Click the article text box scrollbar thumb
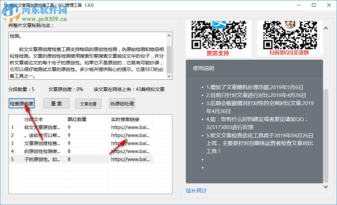 (x=169, y=59)
